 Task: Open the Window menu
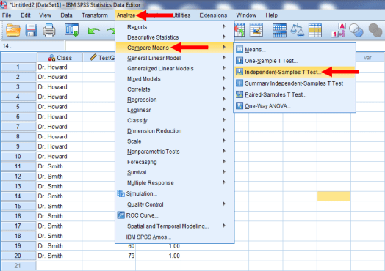246,15
